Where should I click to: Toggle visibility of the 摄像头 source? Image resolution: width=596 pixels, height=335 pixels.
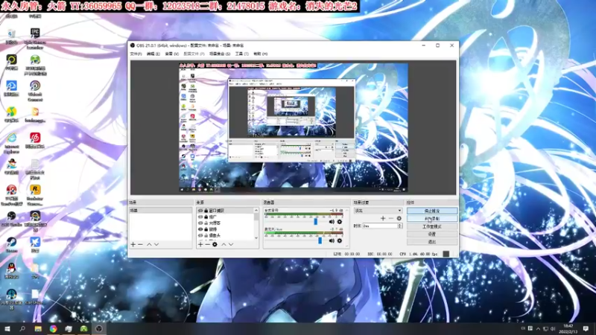[200, 235]
